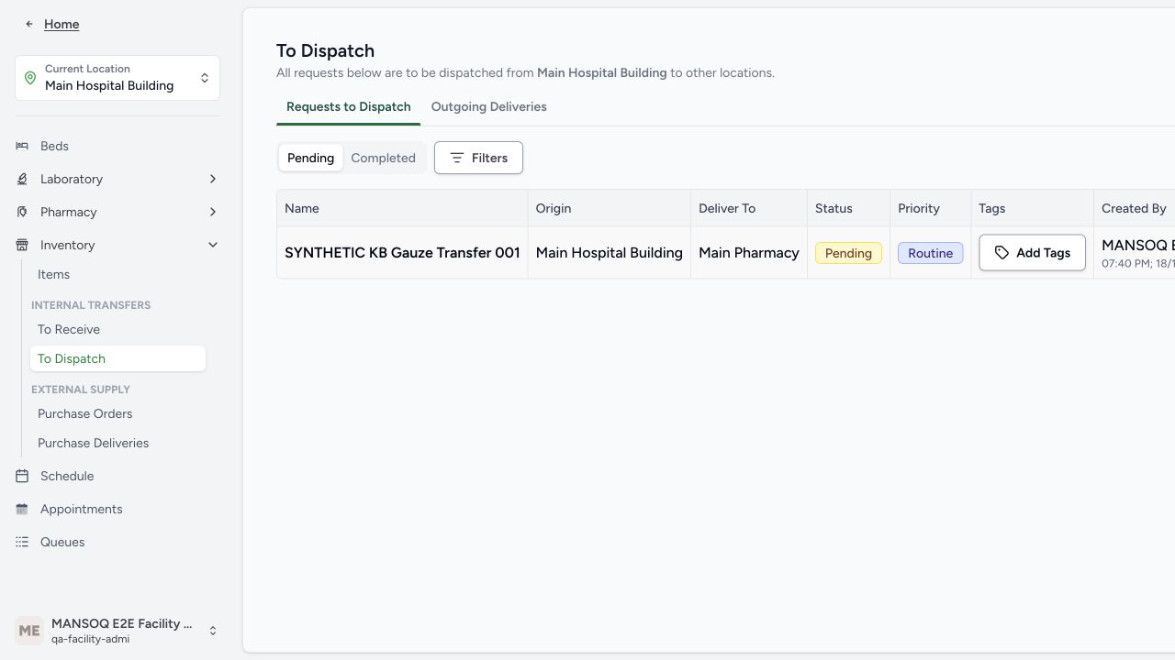Open the To Receive page
Image resolution: width=1175 pixels, height=660 pixels.
click(69, 329)
